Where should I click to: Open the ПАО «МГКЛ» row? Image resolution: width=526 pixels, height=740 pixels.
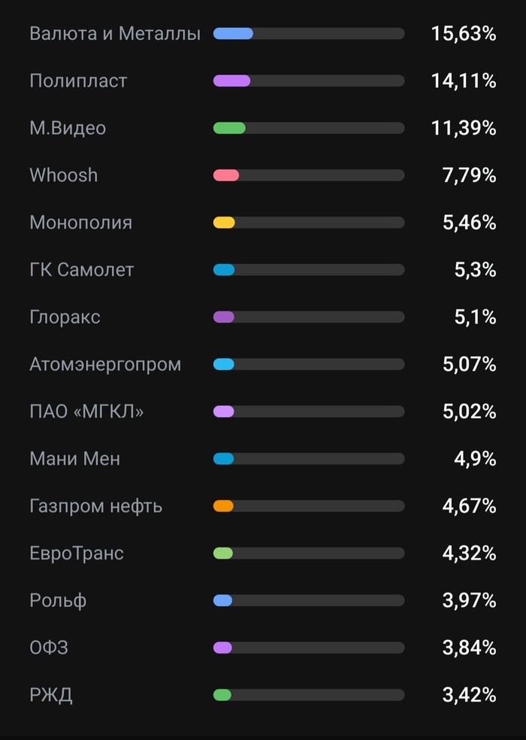pos(263,411)
